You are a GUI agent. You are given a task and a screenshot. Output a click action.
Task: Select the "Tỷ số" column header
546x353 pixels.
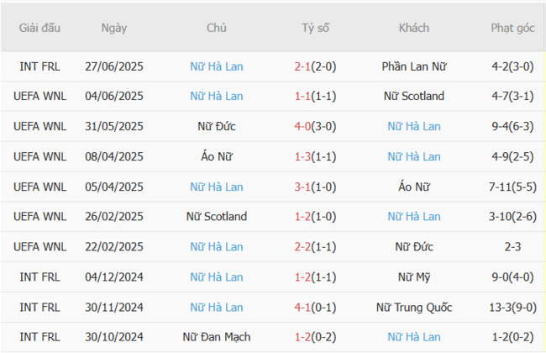click(x=316, y=28)
